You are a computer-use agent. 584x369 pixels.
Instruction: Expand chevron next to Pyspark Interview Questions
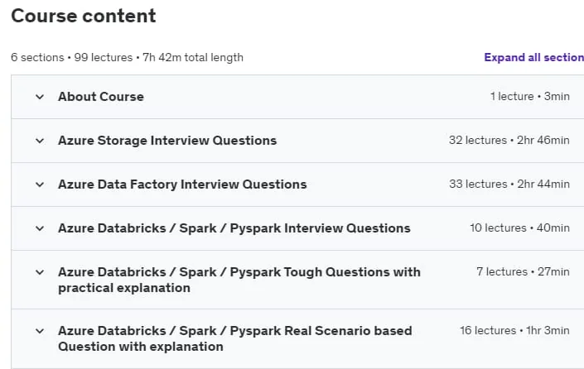click(x=40, y=228)
